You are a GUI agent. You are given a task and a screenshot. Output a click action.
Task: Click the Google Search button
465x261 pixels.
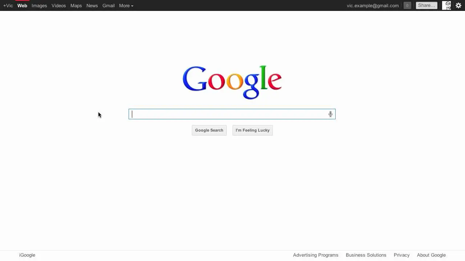point(209,130)
